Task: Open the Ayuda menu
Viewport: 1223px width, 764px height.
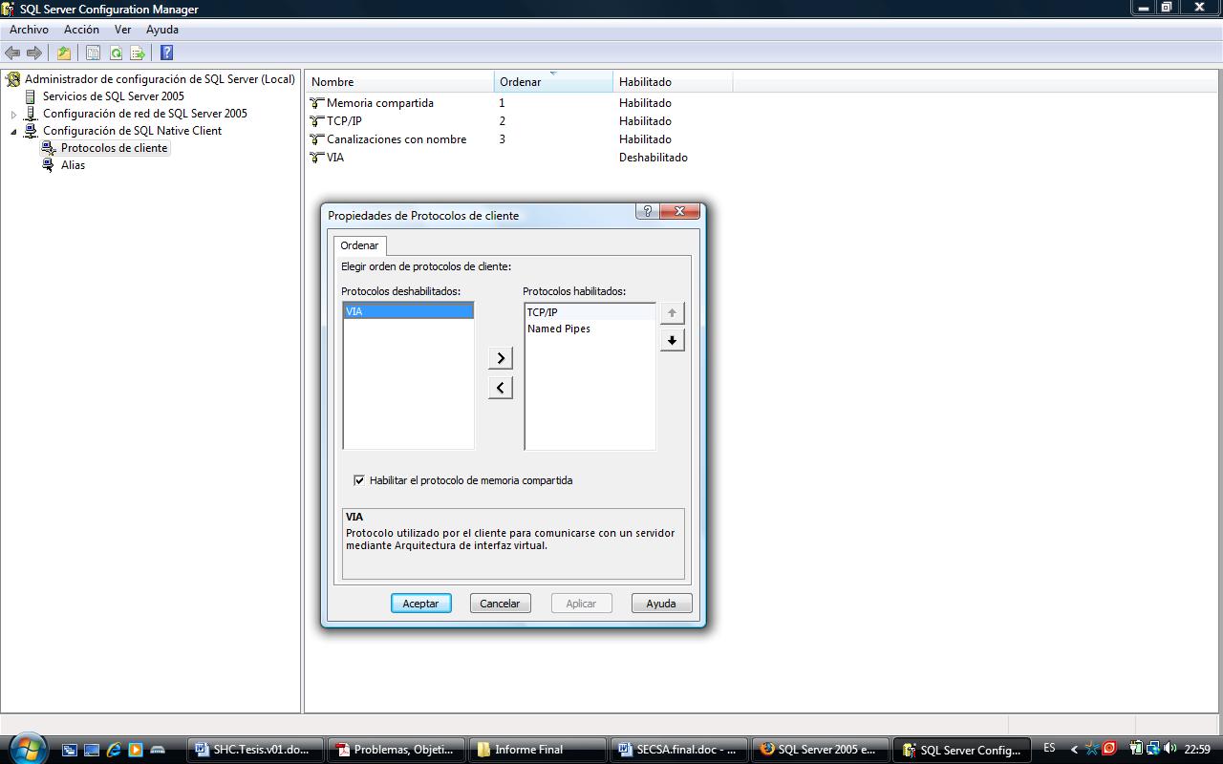Action: click(162, 30)
